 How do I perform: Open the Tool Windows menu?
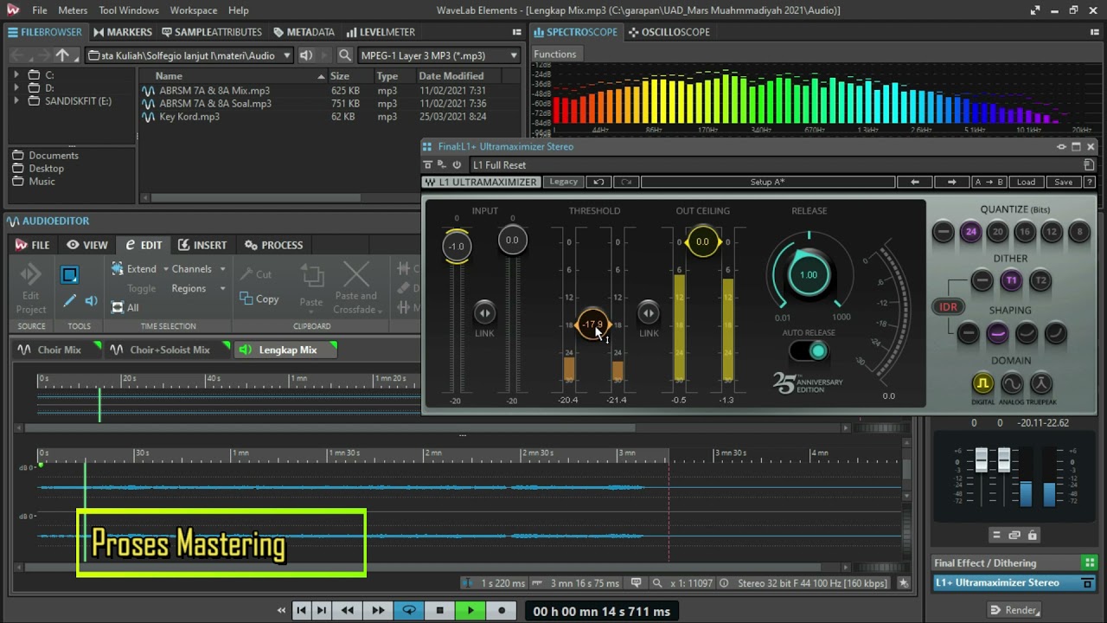point(129,10)
